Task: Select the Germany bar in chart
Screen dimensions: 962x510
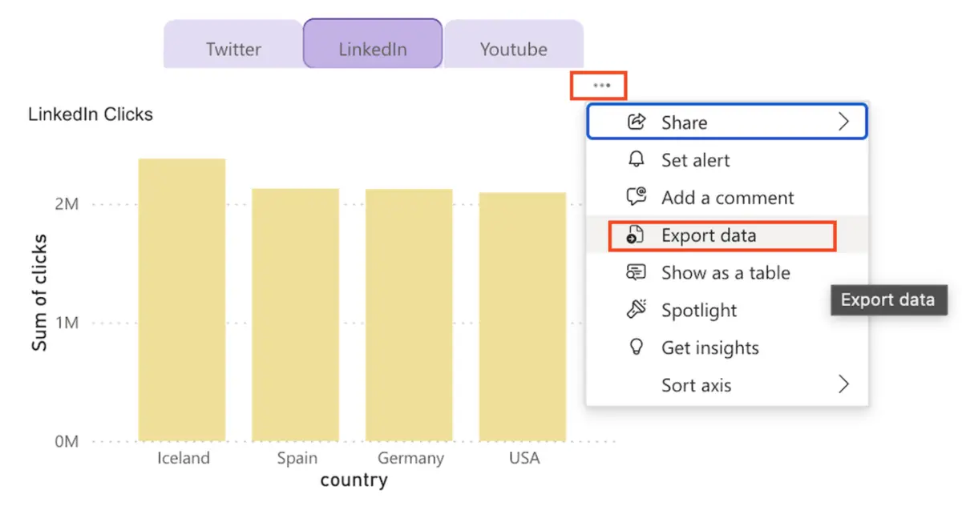Action: tap(409, 315)
